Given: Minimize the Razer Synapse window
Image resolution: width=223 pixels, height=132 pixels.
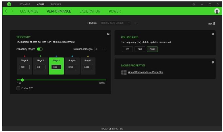Looking at the screenshot, I should (x=202, y=5).
